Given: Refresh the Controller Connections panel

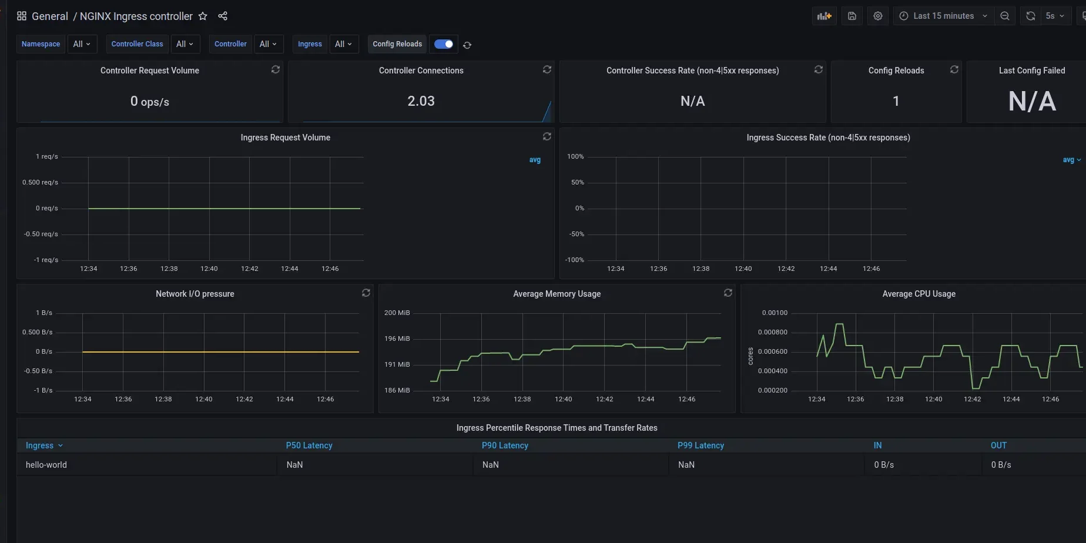Looking at the screenshot, I should tap(547, 69).
